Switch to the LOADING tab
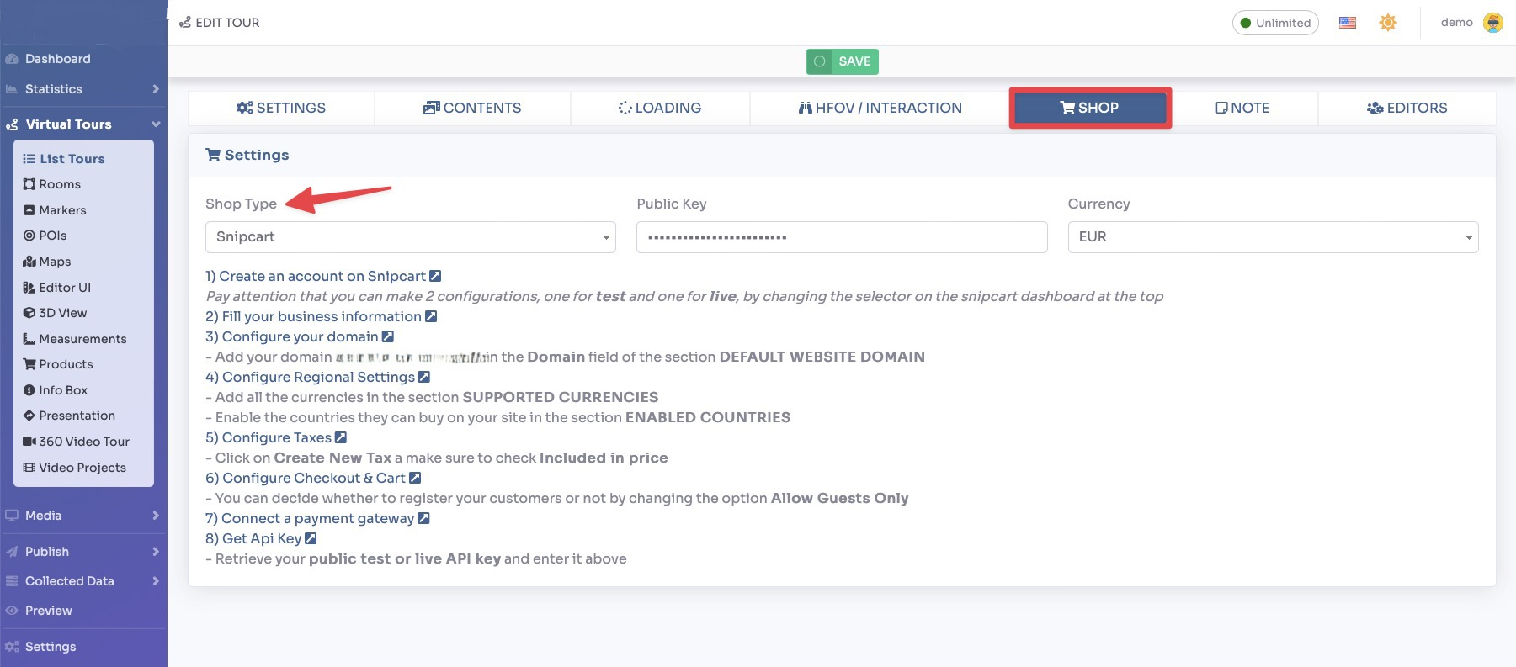Image resolution: width=1516 pixels, height=667 pixels. [660, 108]
